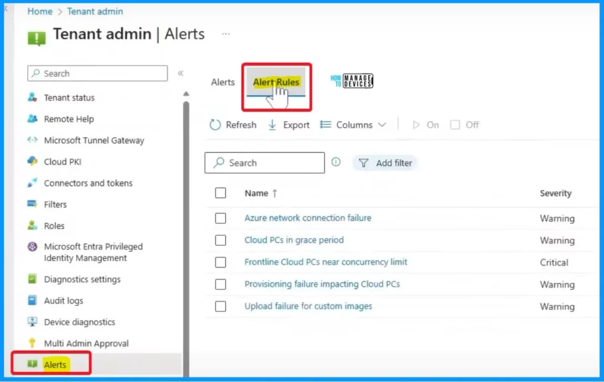Check Upload failure for custom images row
Viewport: 604px width, 382px height.
(221, 306)
